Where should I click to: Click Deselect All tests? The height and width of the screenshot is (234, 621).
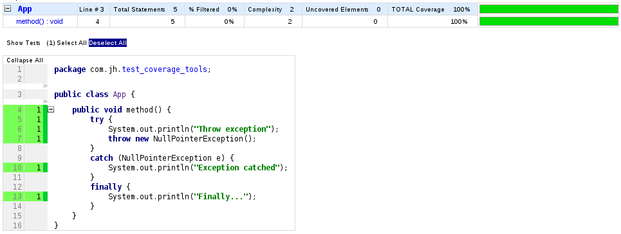coord(107,43)
